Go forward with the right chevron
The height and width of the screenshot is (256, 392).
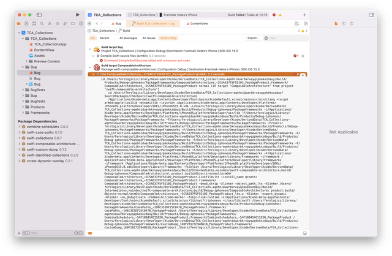102,23
